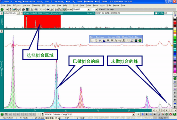Select the zoom magnifier tool in Edit Toolbar
Image resolution: width=177 pixels, height=120 pixels.
(96, 40)
